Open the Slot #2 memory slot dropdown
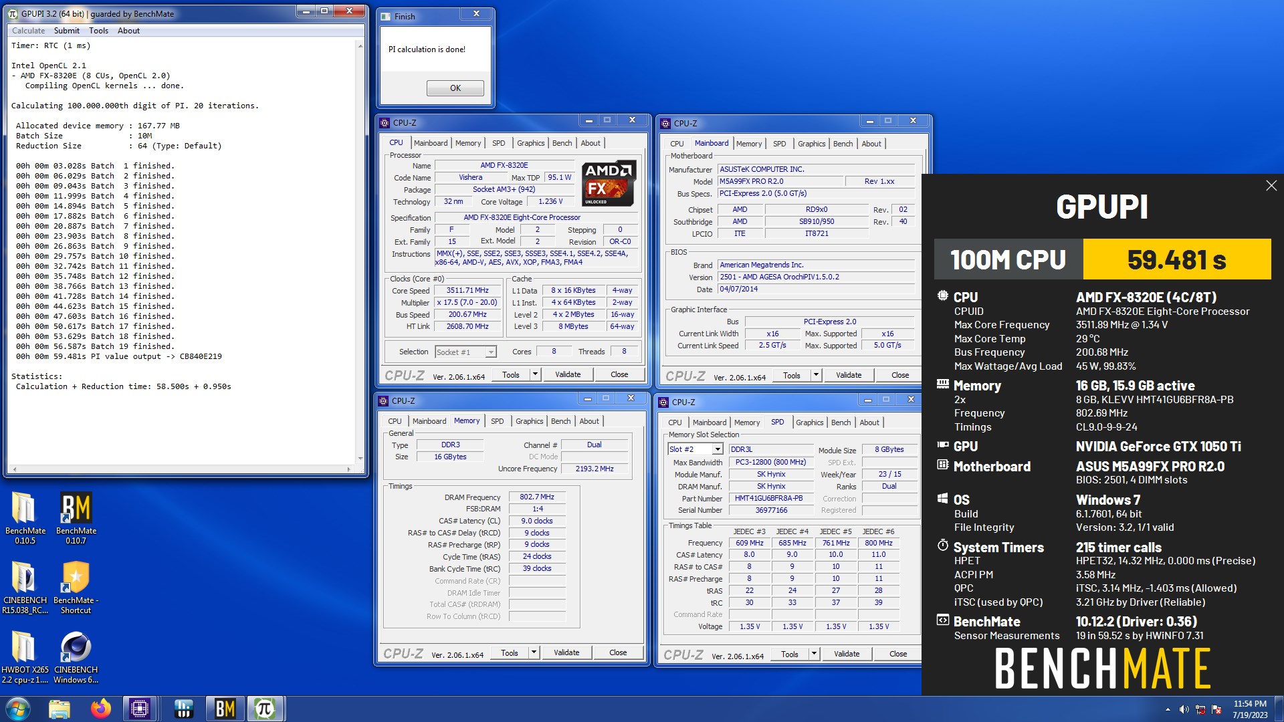Screen dimensions: 1284x722 (718, 449)
